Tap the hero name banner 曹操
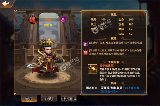Image resolution: width=160 pixels, height=106 pixels. (x=48, y=20)
